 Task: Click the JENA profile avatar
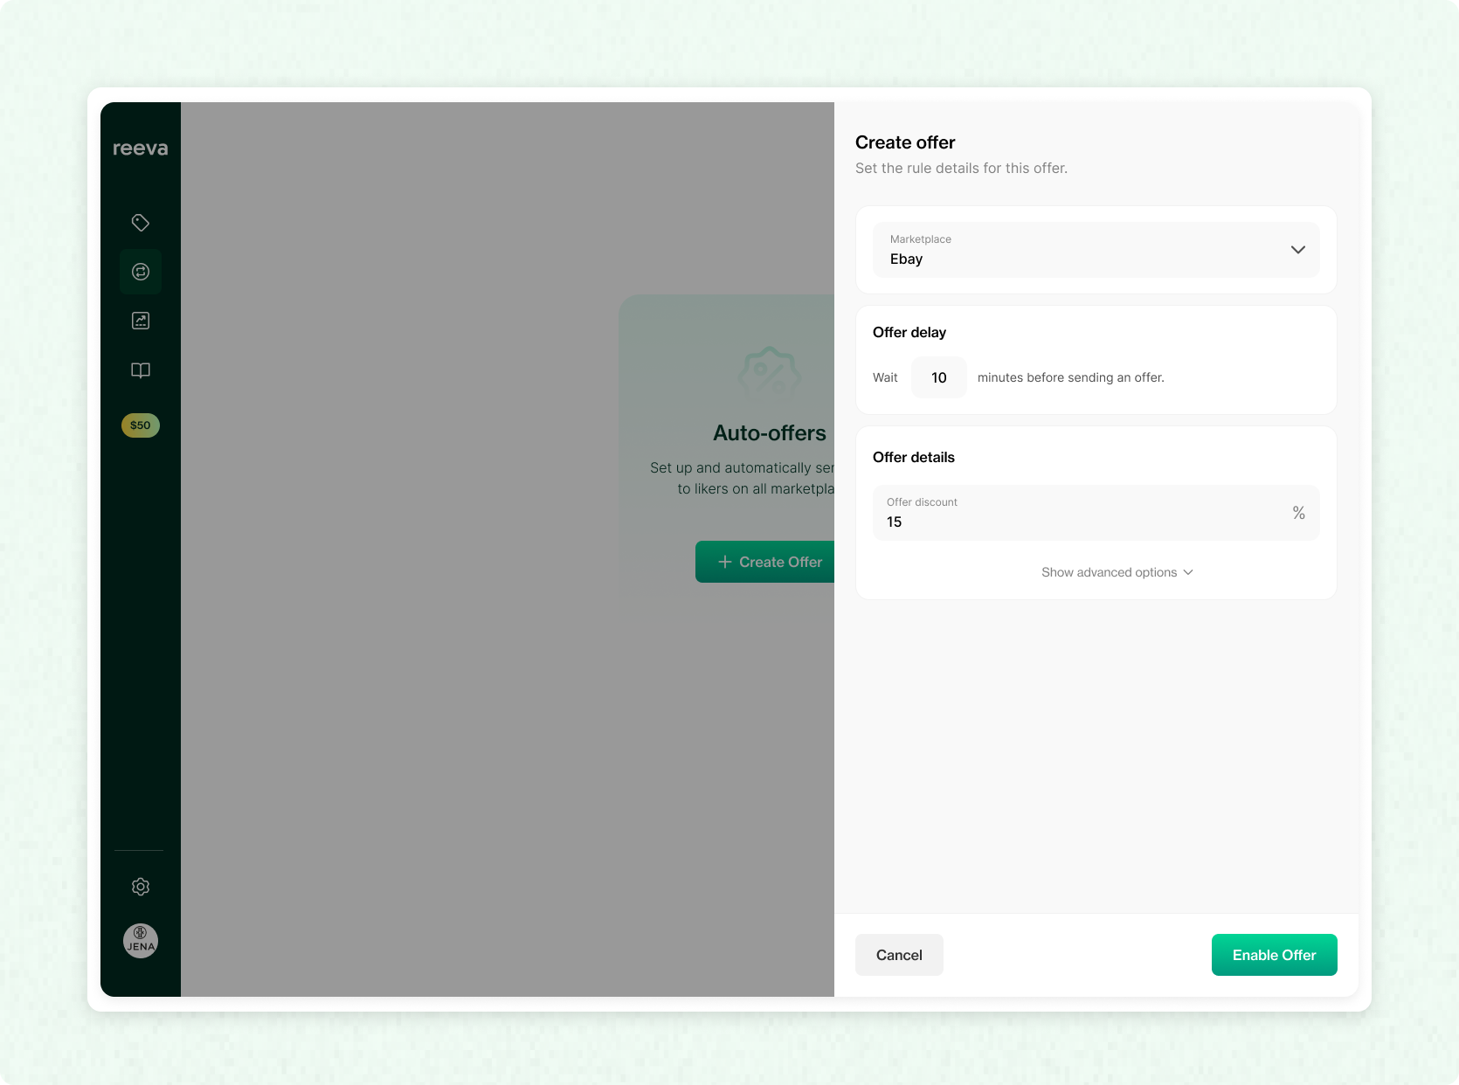pyautogui.click(x=141, y=941)
